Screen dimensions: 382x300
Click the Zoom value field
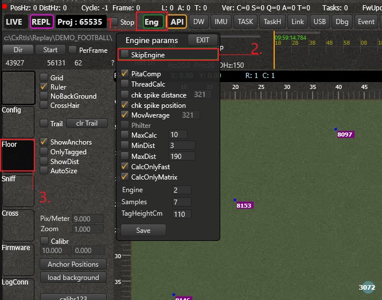click(x=88, y=229)
